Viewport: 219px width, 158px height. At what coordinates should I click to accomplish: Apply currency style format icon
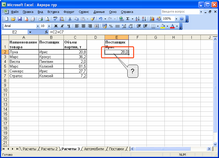point(104,26)
